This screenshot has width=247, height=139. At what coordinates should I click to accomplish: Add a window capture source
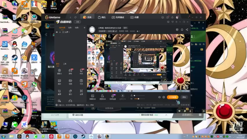click(70, 92)
